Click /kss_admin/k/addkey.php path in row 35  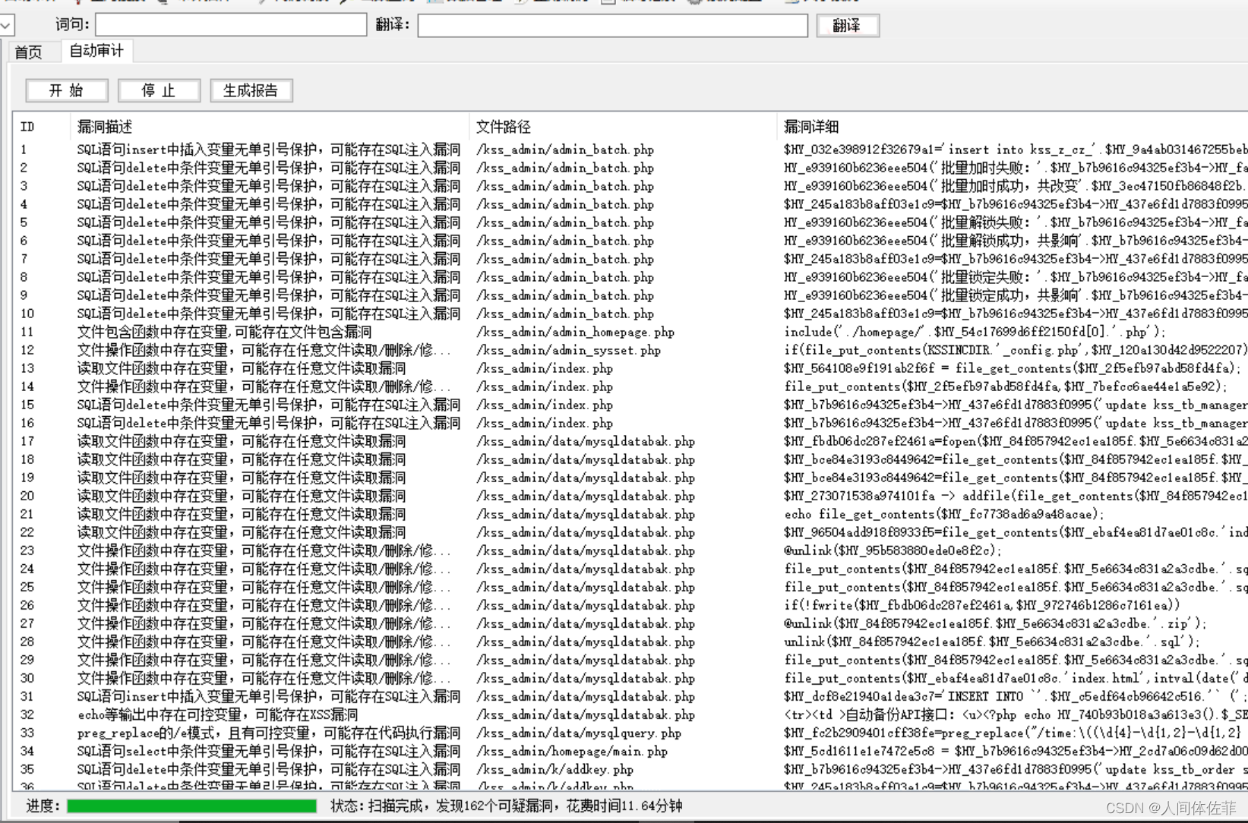554,769
